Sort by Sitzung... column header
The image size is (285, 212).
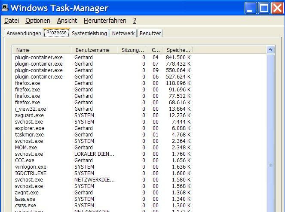(132, 50)
